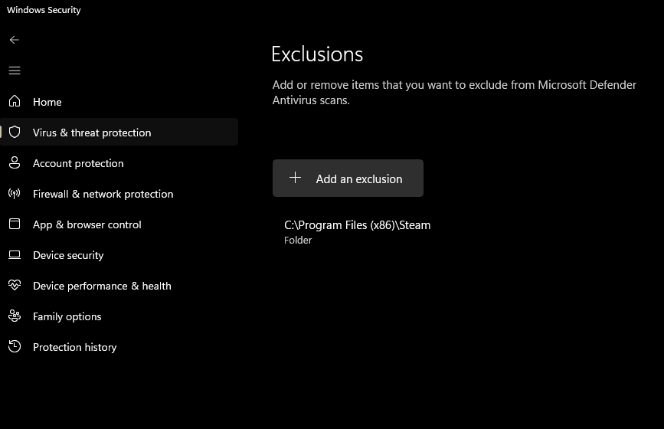Click the Device performance heart icon

14,285
